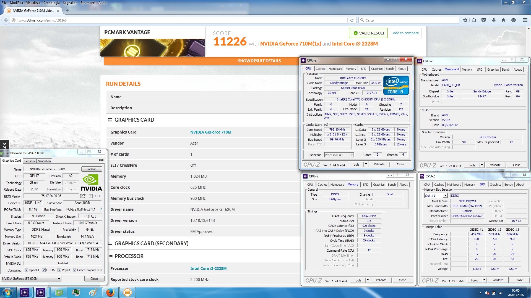
Task: Open the NVIDIA GeForce 710M link
Action: [210, 132]
